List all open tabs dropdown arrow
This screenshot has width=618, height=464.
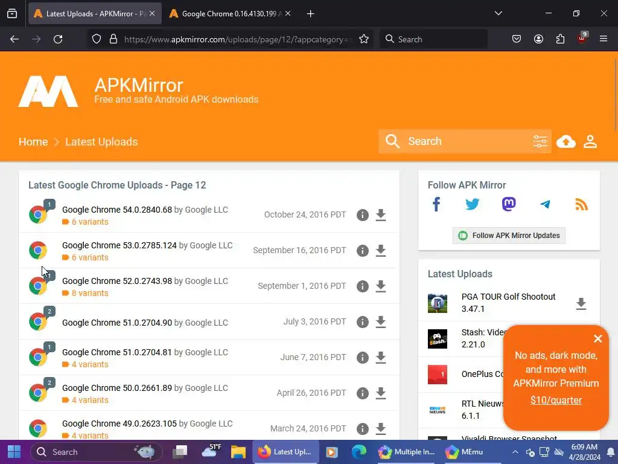click(498, 13)
